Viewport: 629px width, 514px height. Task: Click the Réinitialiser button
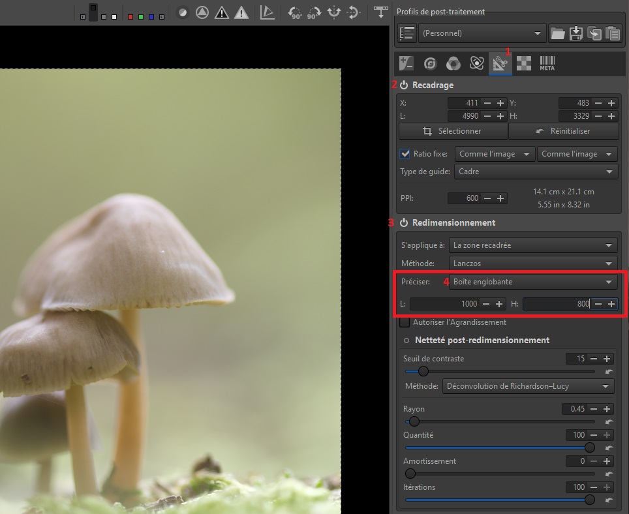563,131
